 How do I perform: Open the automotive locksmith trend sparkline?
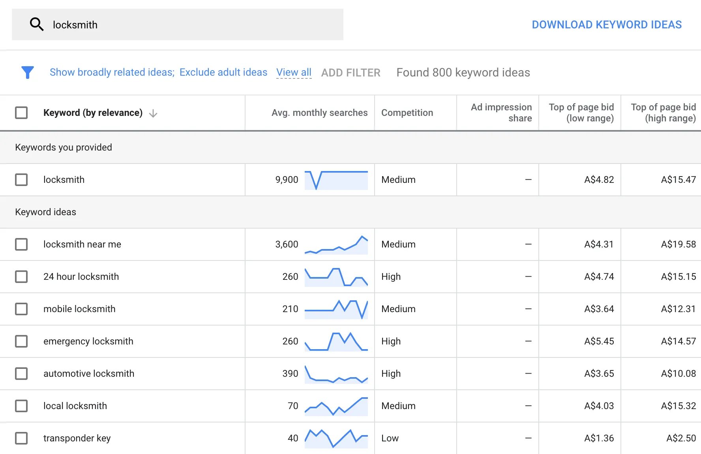(x=336, y=374)
